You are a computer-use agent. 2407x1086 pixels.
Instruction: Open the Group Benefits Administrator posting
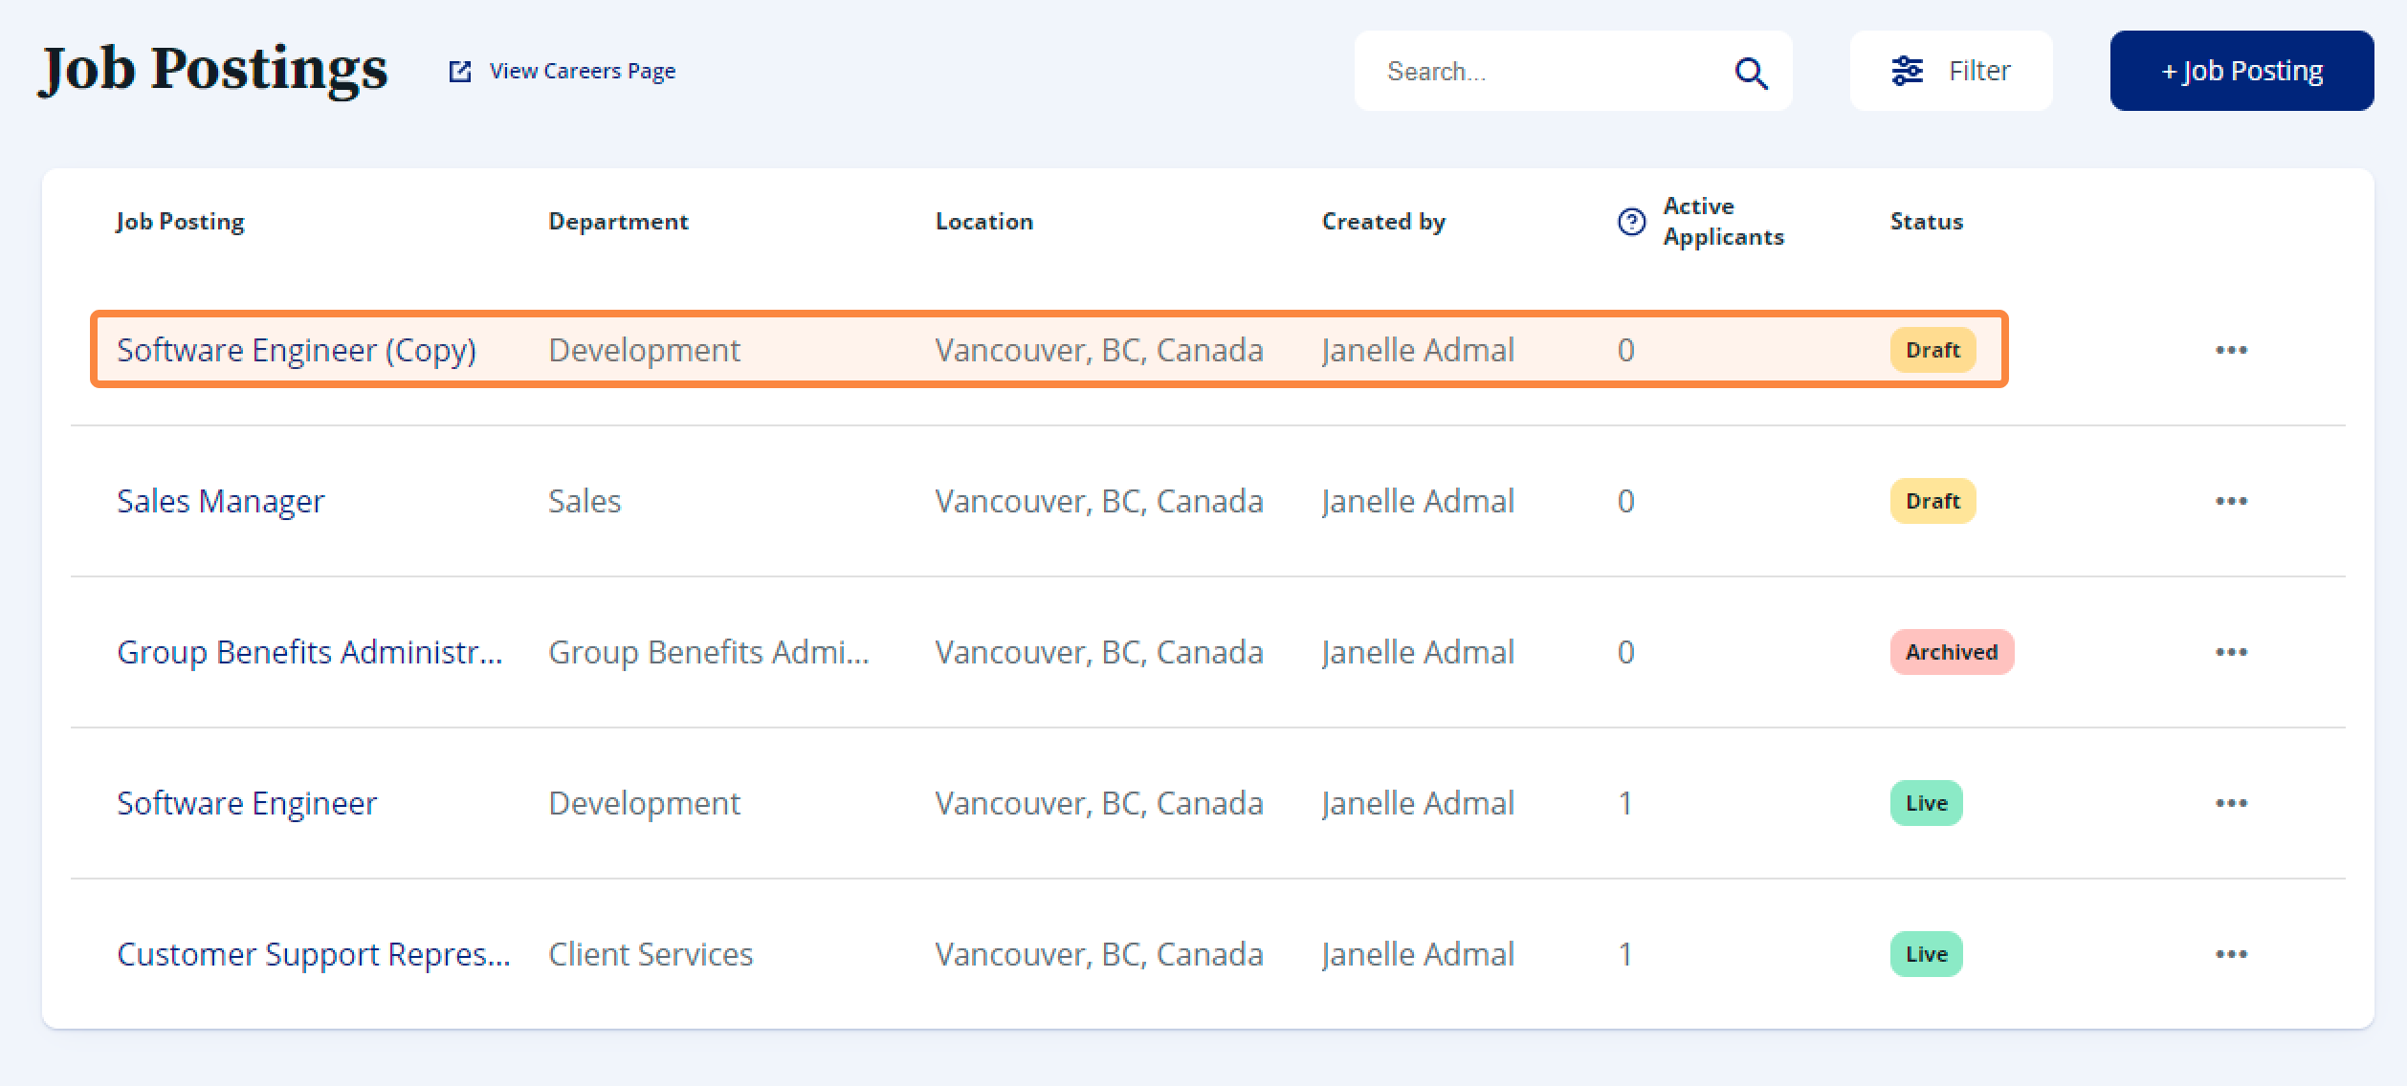pyautogui.click(x=310, y=652)
